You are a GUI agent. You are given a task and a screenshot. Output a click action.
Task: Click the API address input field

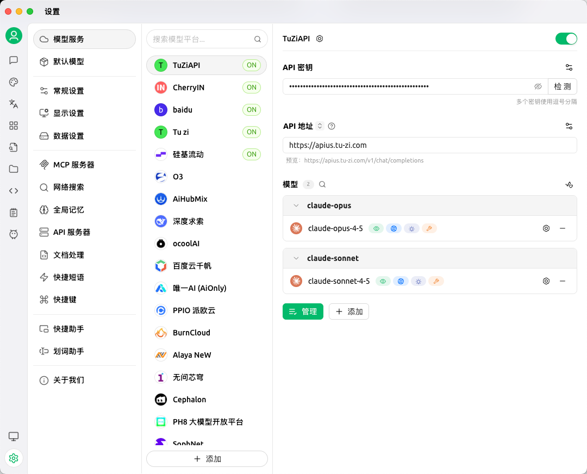(x=430, y=145)
